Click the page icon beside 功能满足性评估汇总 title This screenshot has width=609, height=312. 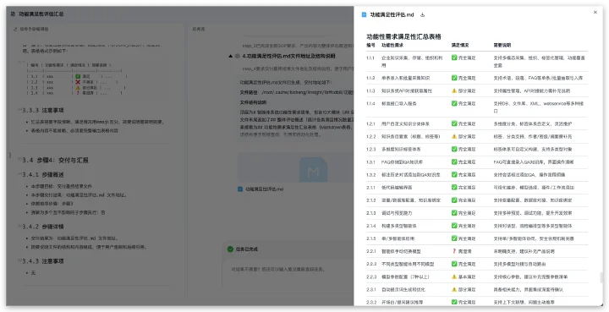coord(13,14)
